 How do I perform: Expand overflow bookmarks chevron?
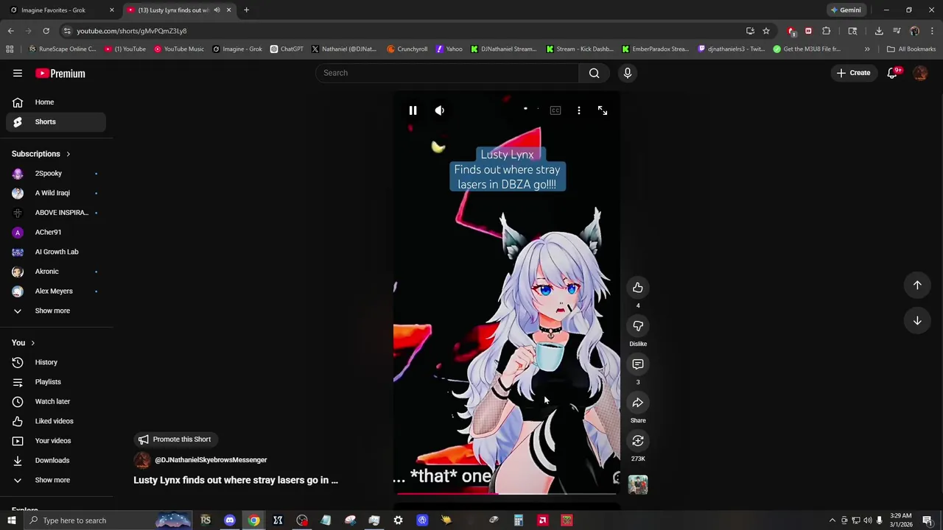pyautogui.click(x=867, y=49)
